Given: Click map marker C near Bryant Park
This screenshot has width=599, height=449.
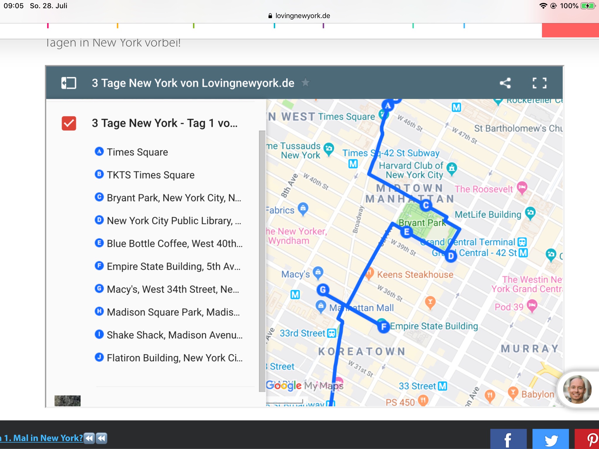Looking at the screenshot, I should click(426, 205).
